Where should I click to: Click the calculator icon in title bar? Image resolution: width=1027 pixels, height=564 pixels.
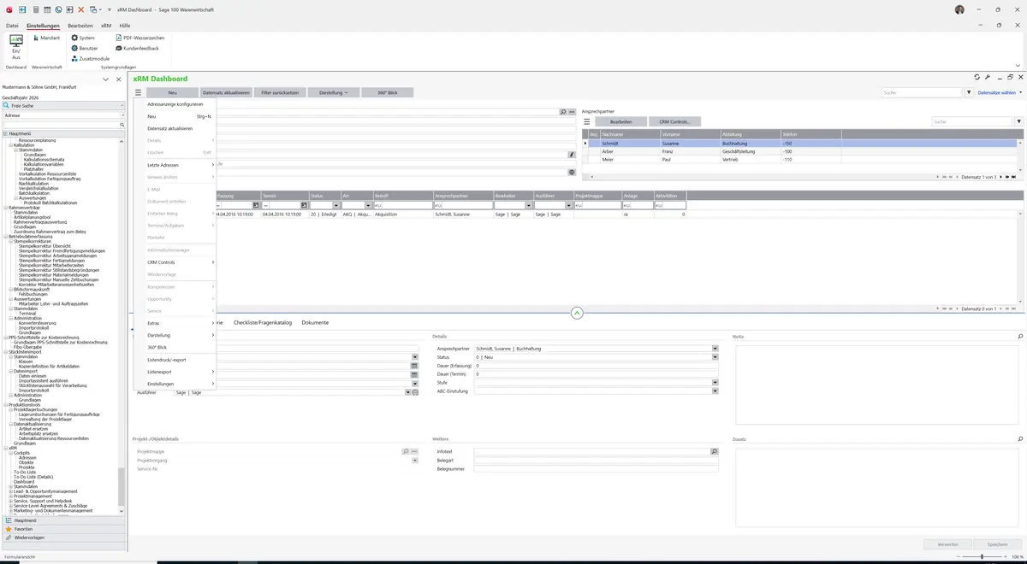tap(34, 9)
